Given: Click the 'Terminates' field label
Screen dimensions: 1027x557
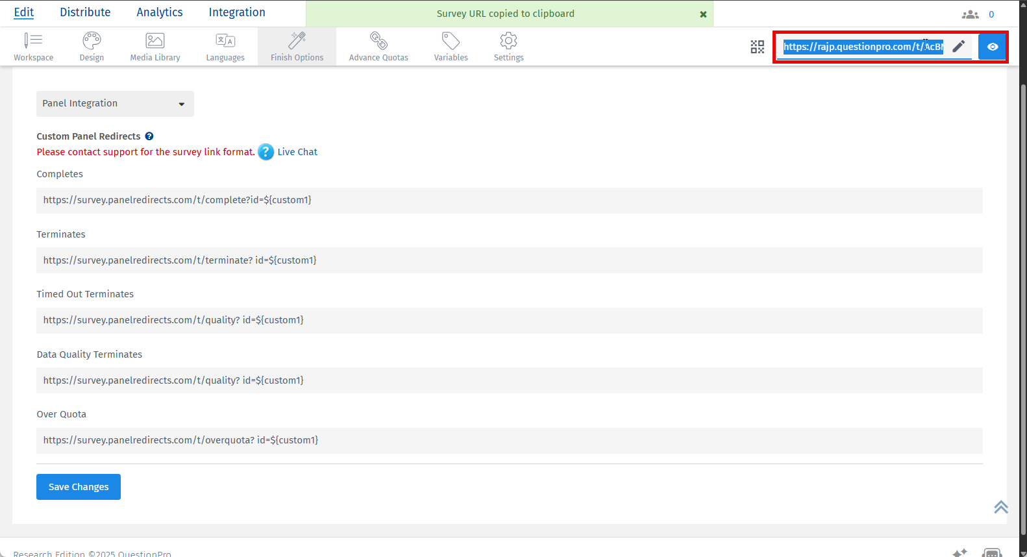Looking at the screenshot, I should point(61,234).
